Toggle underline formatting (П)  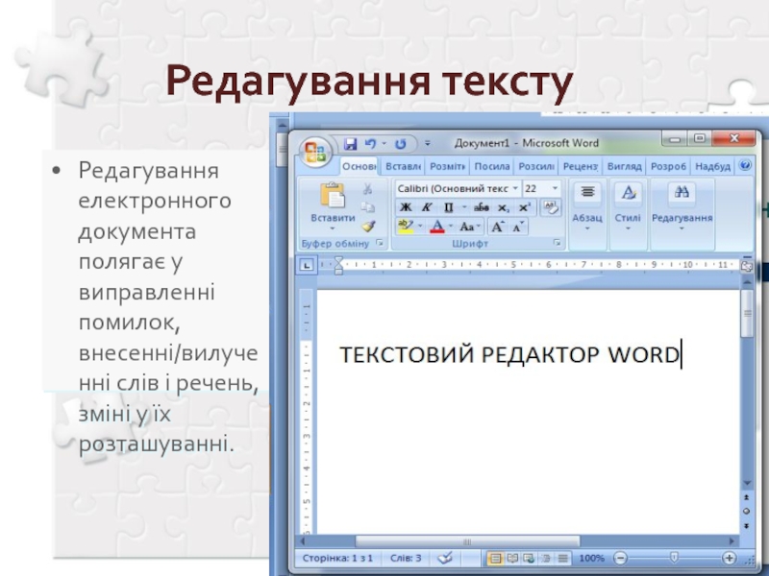tap(448, 207)
